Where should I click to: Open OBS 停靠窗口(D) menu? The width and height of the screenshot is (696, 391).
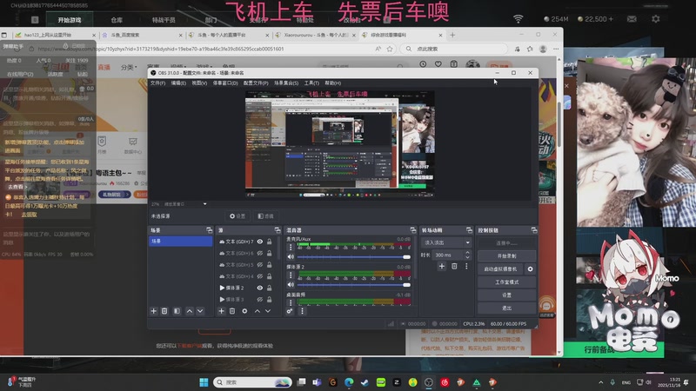pyautogui.click(x=225, y=83)
